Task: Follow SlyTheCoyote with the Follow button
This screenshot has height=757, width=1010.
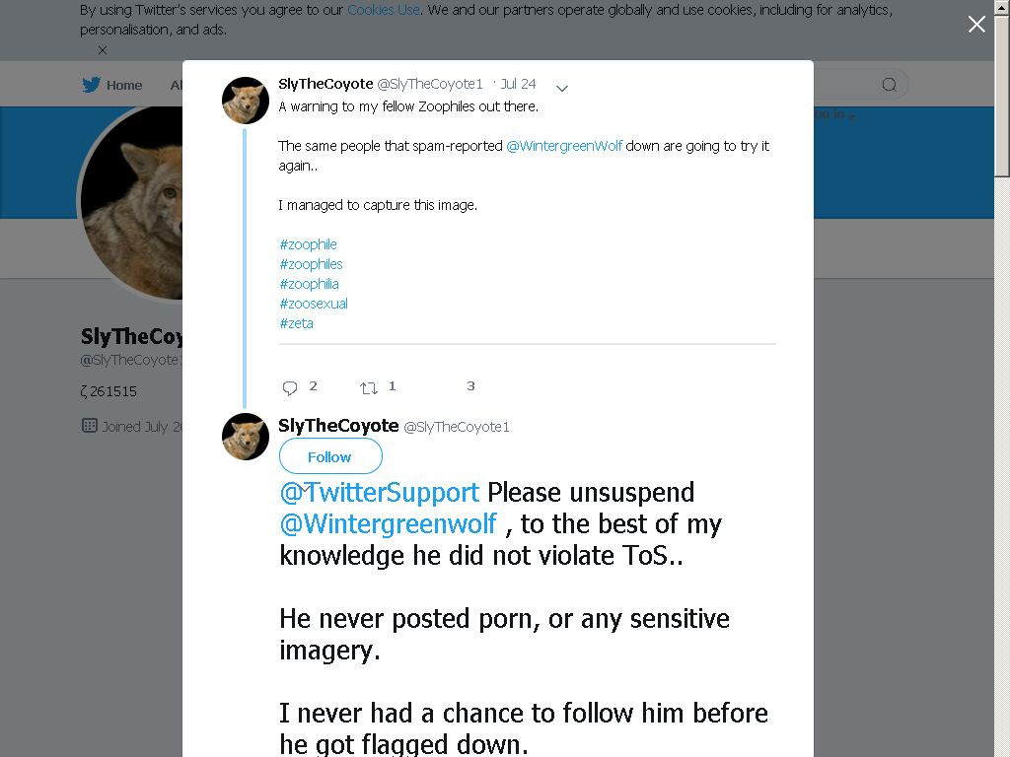Action: (x=330, y=456)
